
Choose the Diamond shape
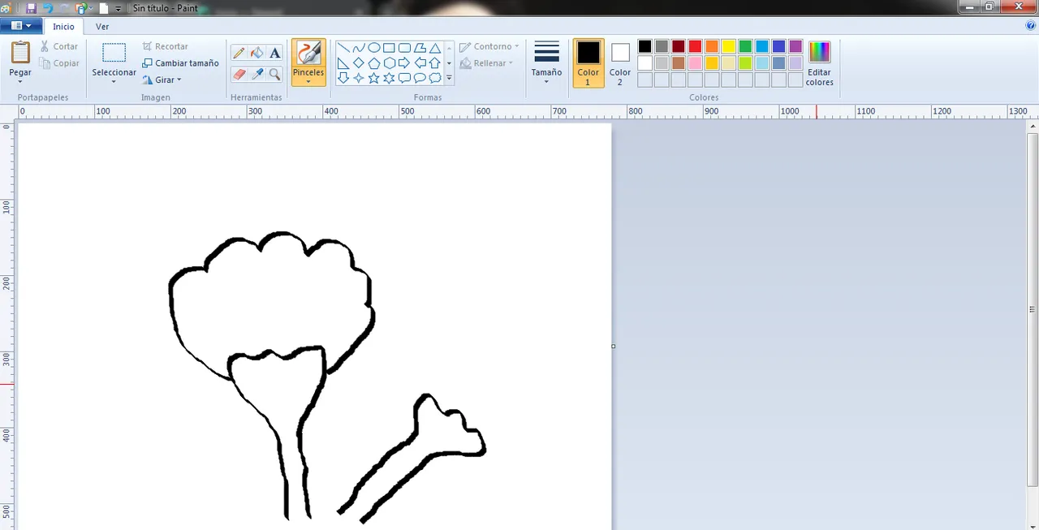pyautogui.click(x=359, y=63)
